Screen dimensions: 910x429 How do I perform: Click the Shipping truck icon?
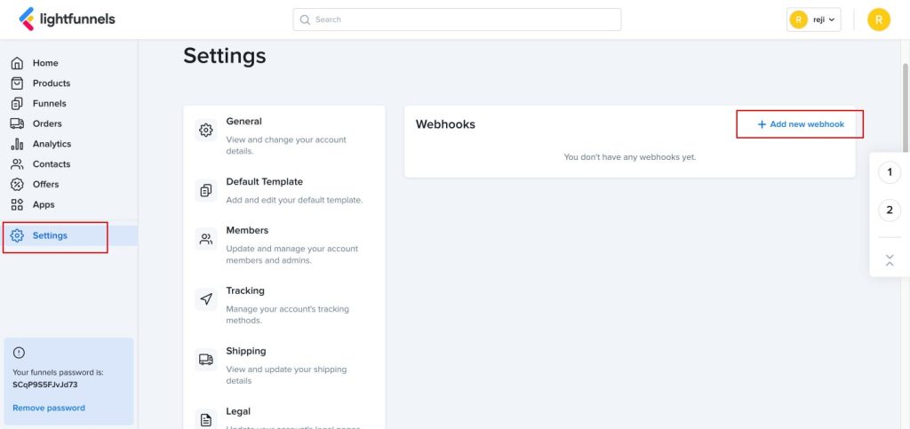206,360
